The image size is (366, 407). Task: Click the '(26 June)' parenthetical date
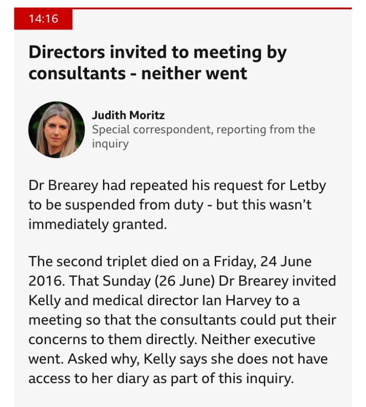[x=185, y=281]
